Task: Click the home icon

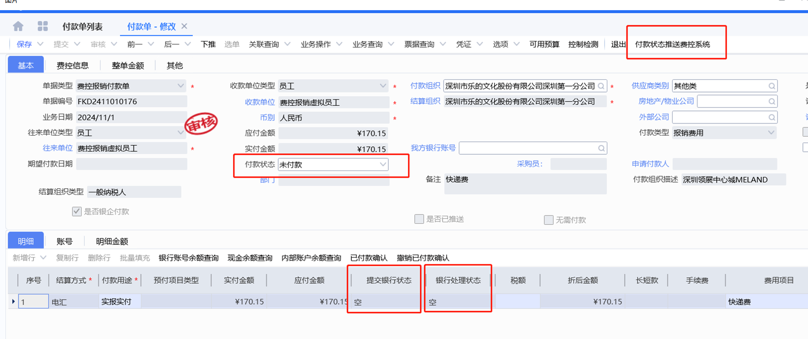Action: tap(18, 26)
